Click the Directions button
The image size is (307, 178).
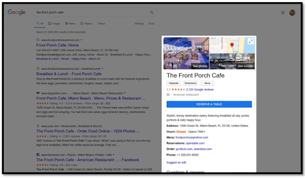[x=190, y=83]
